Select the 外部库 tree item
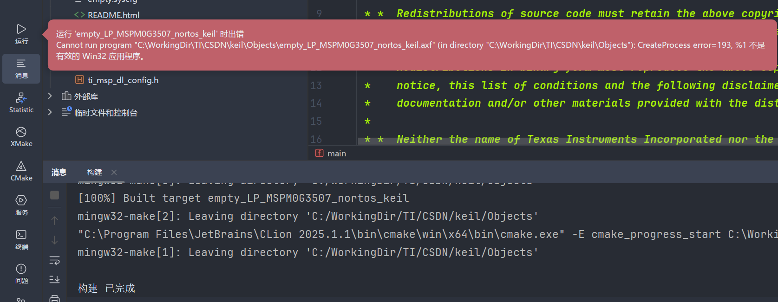The image size is (778, 302). 86,96
